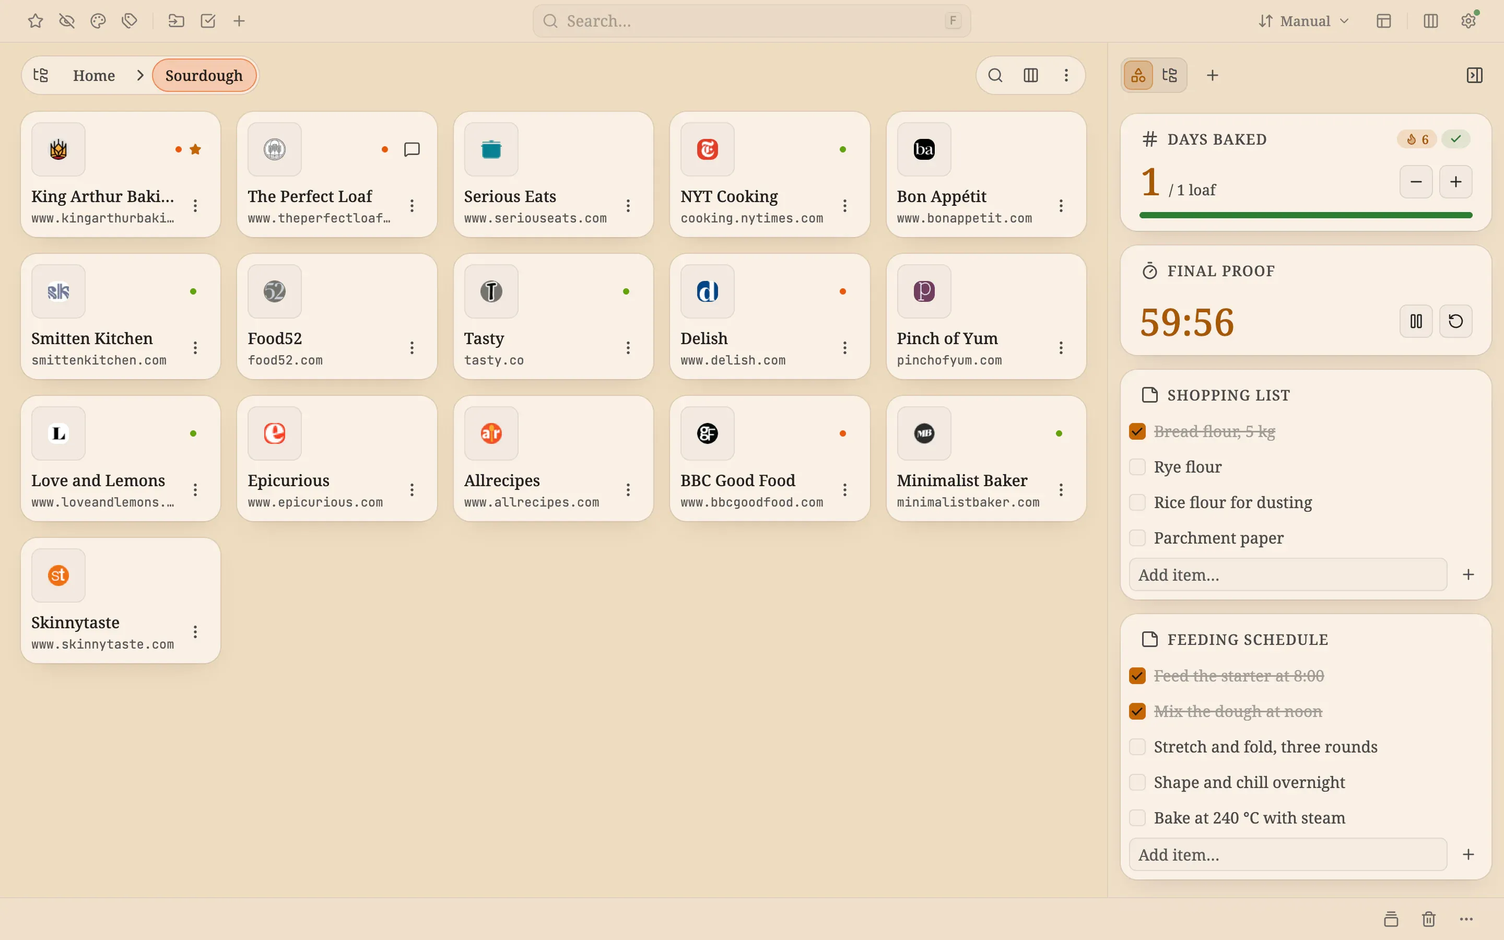Click the star favorites icon in top toolbar
This screenshot has height=940, width=1504.
click(36, 21)
